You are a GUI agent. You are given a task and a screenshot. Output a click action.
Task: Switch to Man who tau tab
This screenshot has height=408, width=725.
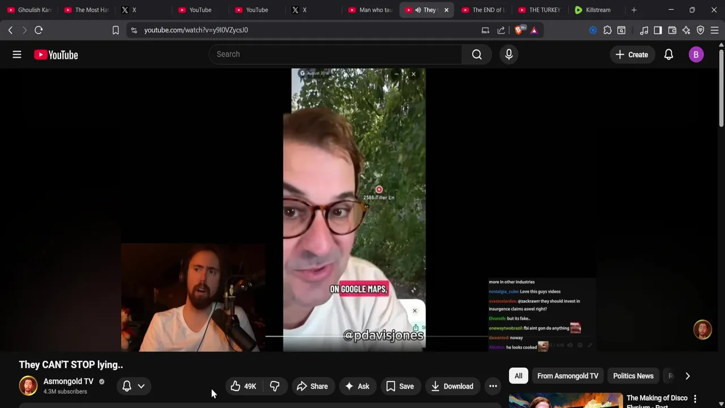pyautogui.click(x=370, y=10)
